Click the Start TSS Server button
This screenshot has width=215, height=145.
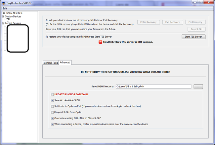pos(193,37)
